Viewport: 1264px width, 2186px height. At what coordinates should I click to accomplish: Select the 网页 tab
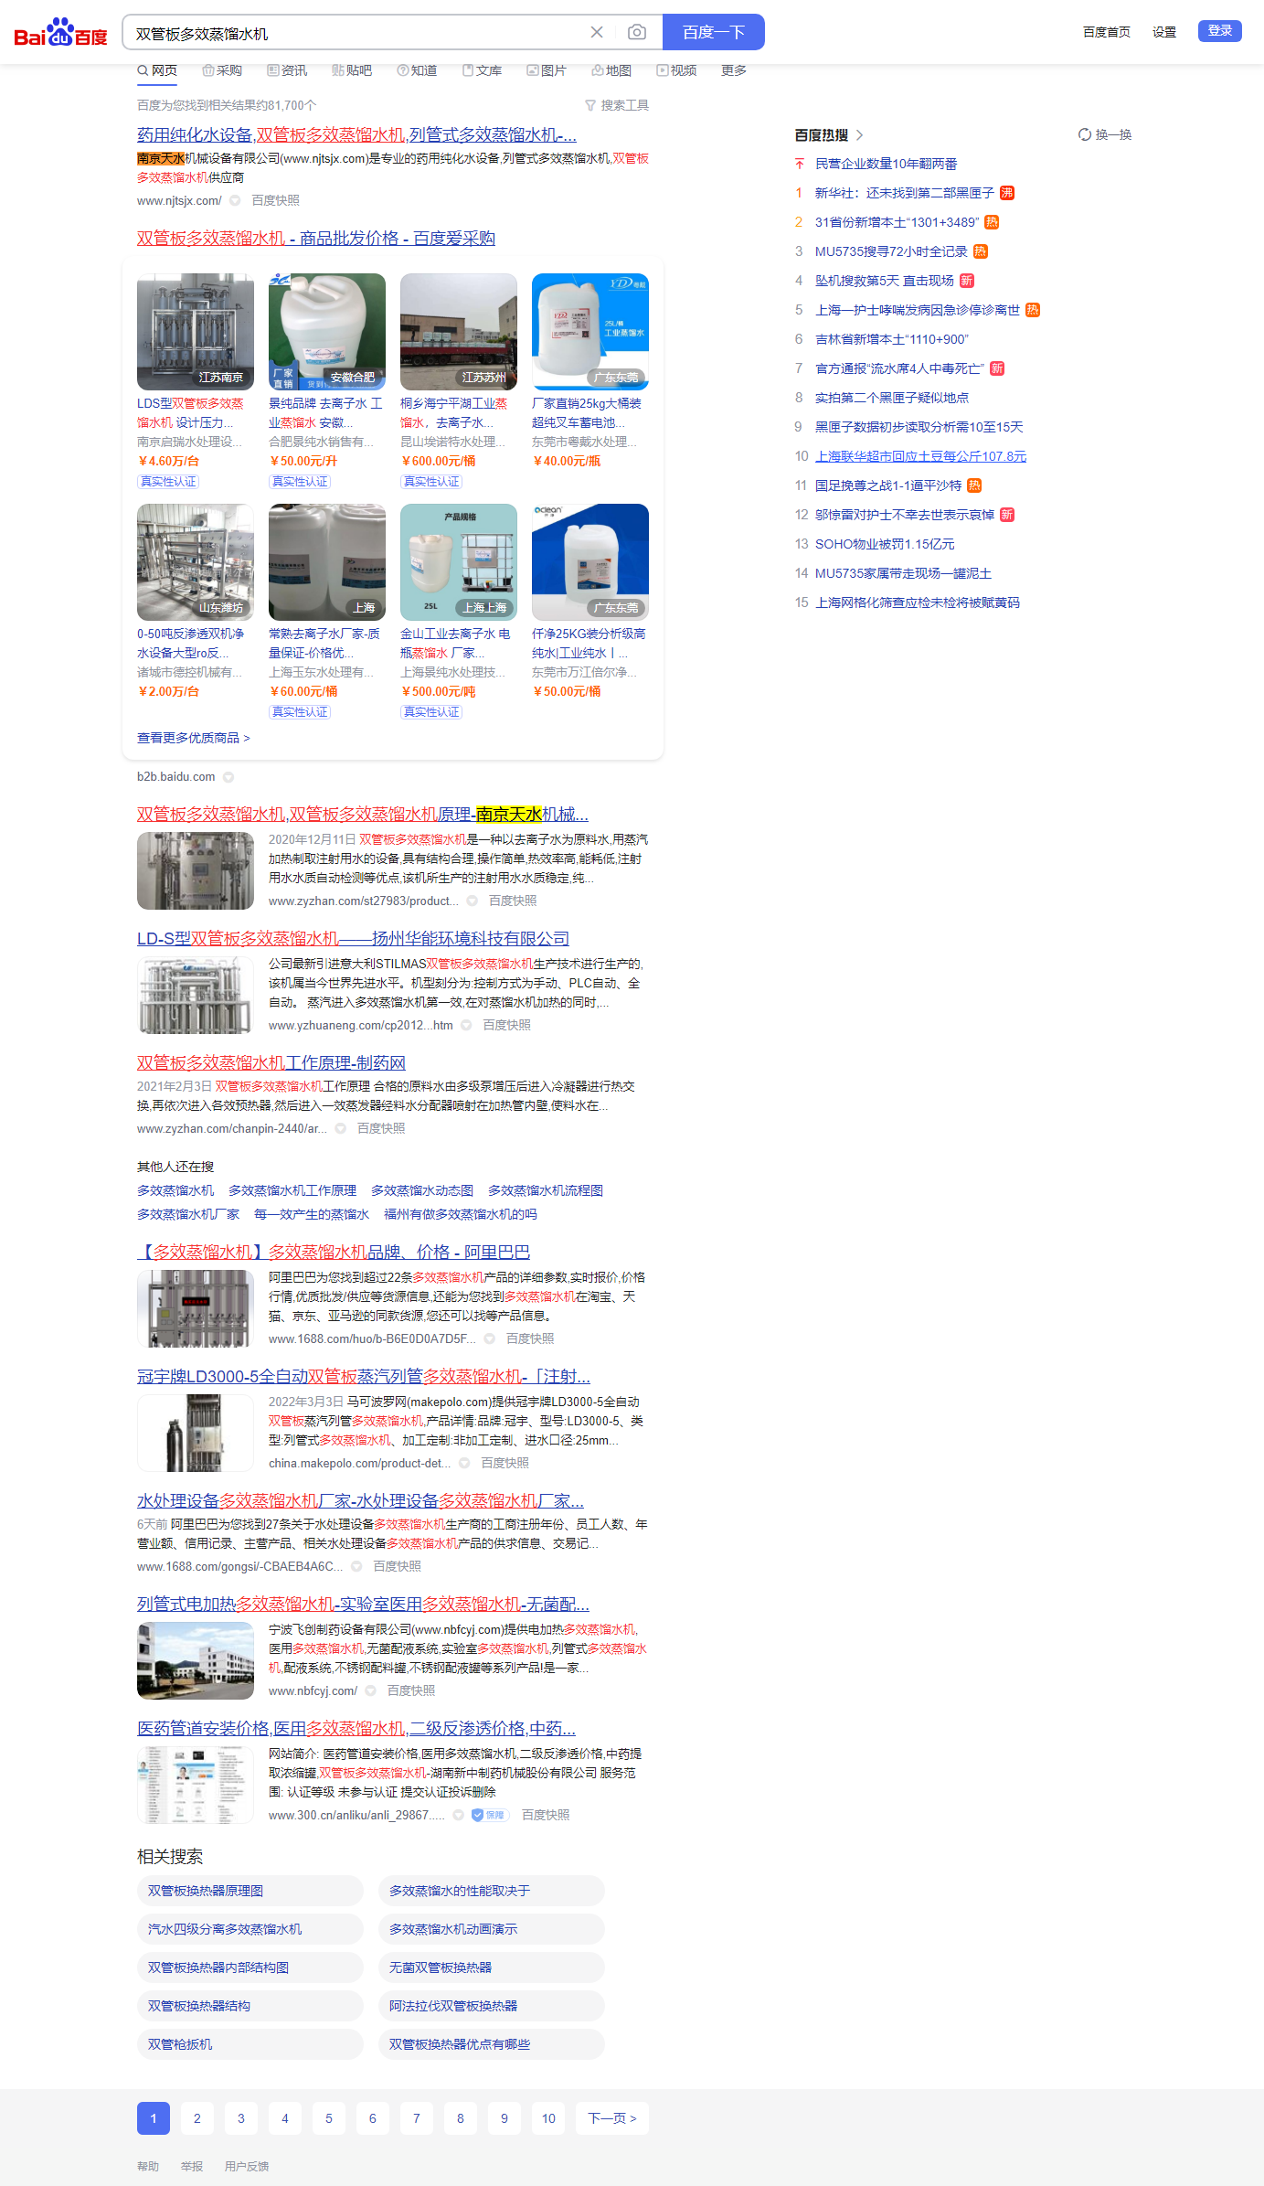[157, 70]
